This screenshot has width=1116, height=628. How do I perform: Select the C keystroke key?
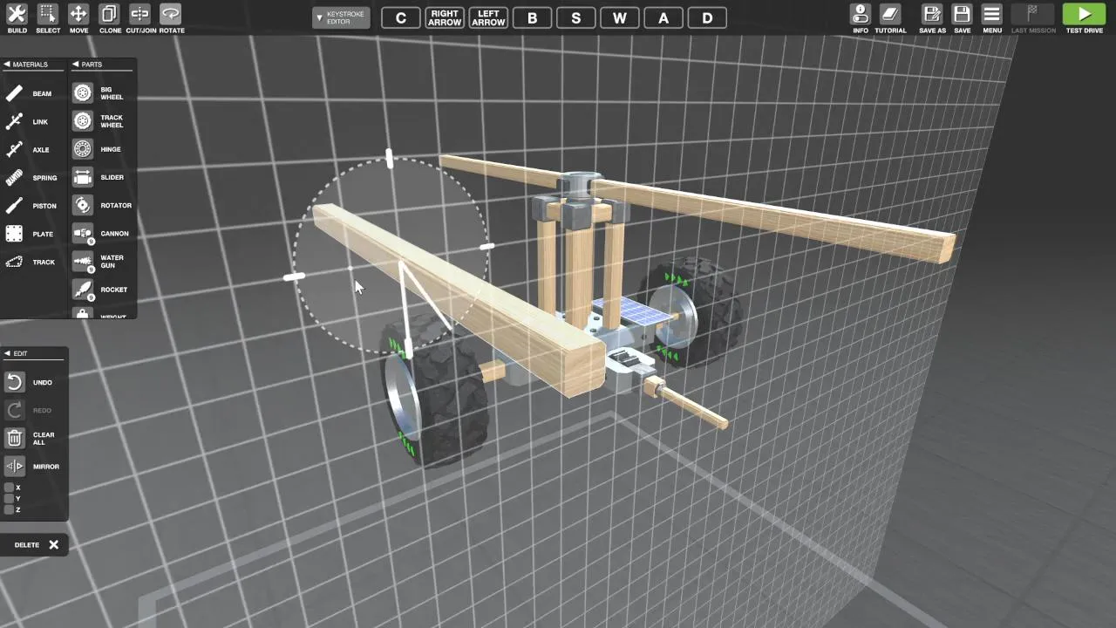(401, 18)
